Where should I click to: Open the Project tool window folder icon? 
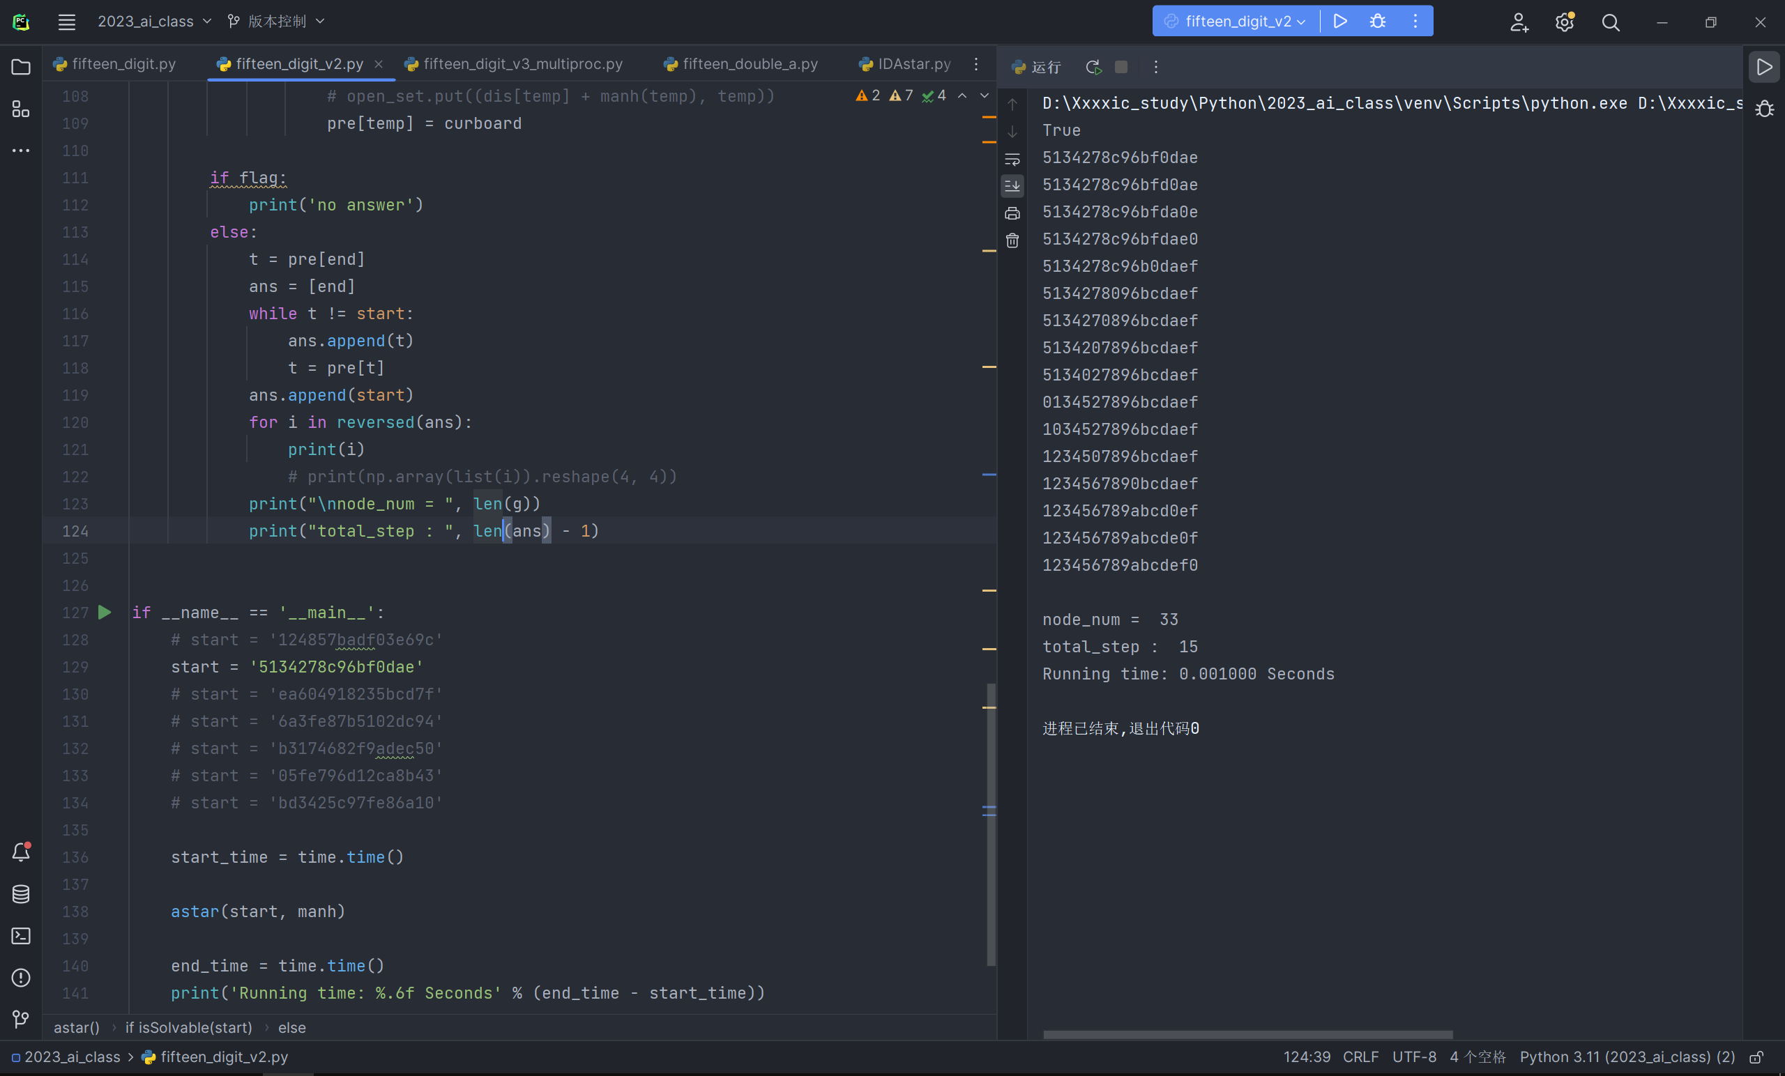[x=21, y=68]
